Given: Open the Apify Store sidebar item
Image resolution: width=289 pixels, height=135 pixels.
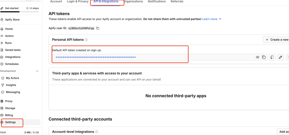Looking at the screenshot, I should pyautogui.click(x=12, y=20).
